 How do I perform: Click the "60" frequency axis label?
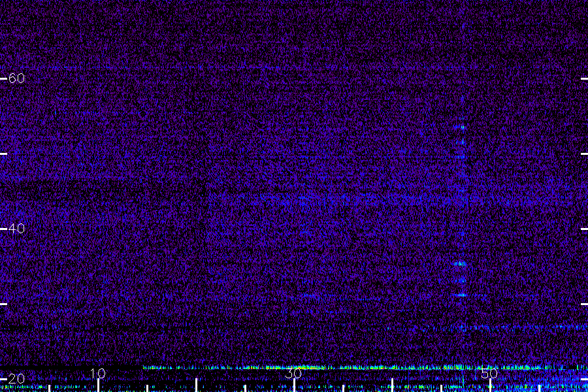(16, 78)
